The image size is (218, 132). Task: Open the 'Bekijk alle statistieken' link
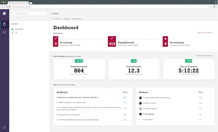[x=205, y=56]
